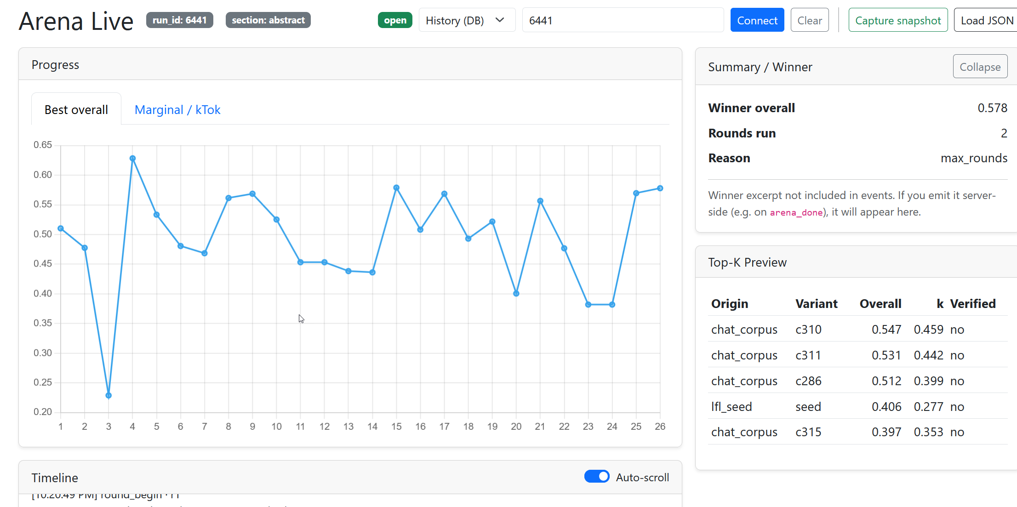1017x507 pixels.
Task: Switch to Marginal / kTok tab
Action: click(x=177, y=109)
